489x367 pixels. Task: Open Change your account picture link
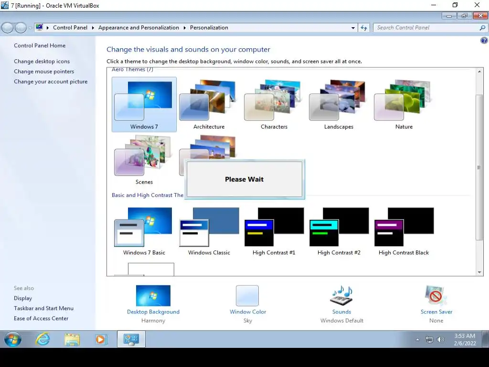point(51,81)
